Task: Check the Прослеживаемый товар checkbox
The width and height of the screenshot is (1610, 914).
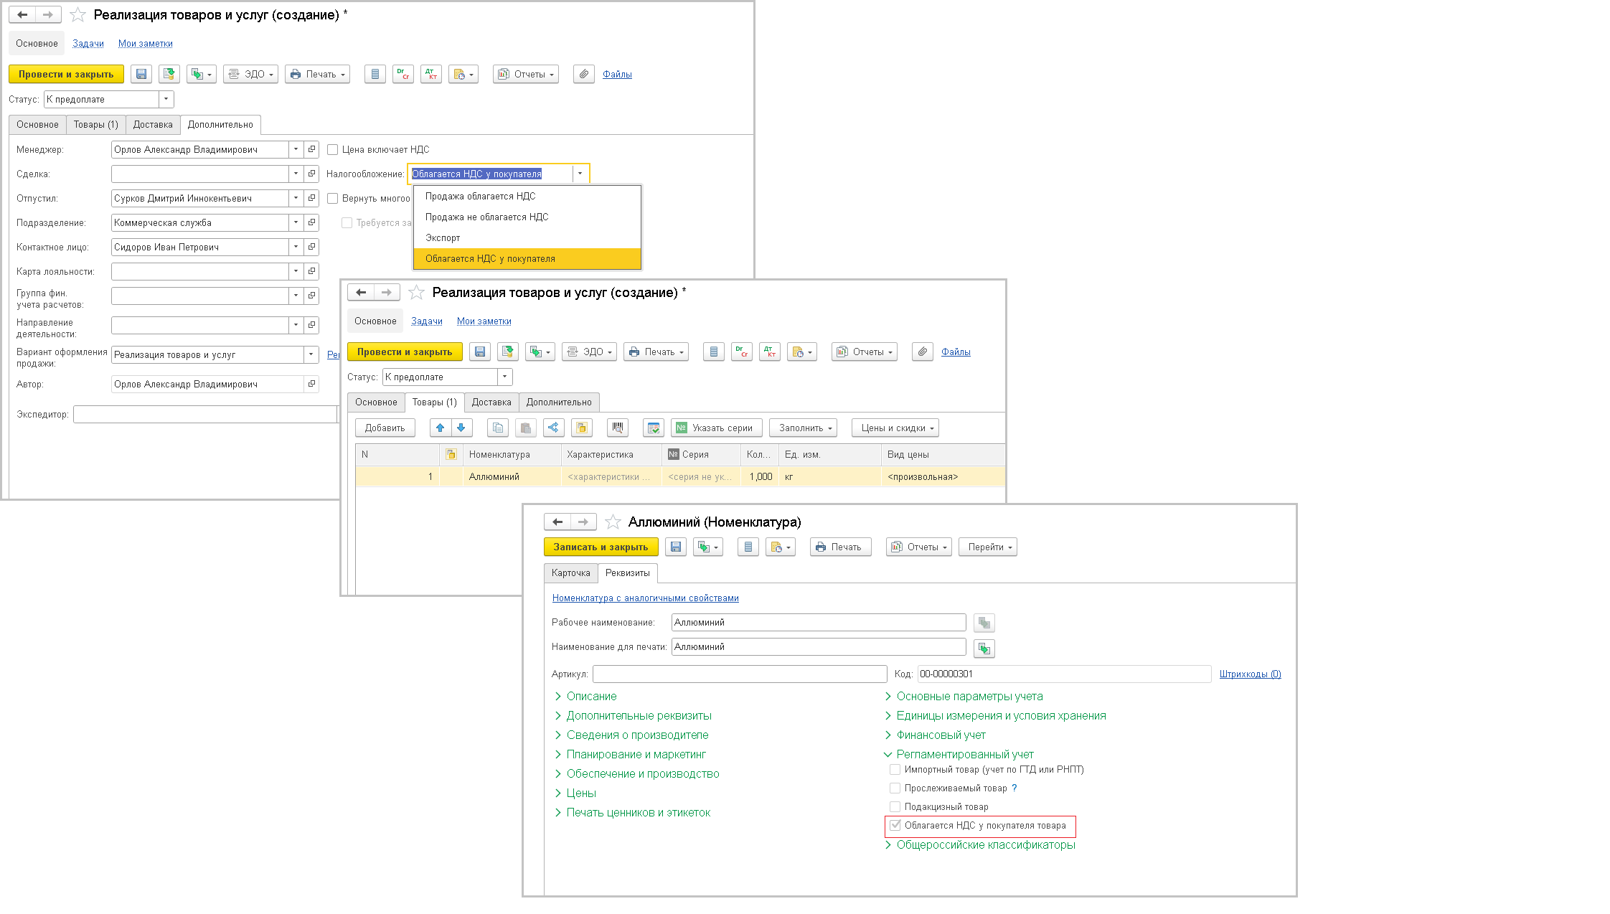Action: 895,788
